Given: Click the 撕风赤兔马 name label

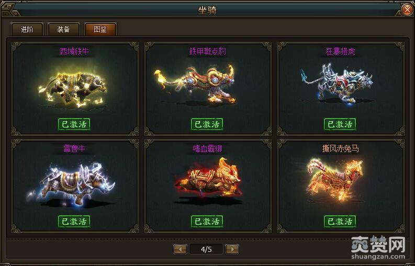Looking at the screenshot, I should pos(340,148).
